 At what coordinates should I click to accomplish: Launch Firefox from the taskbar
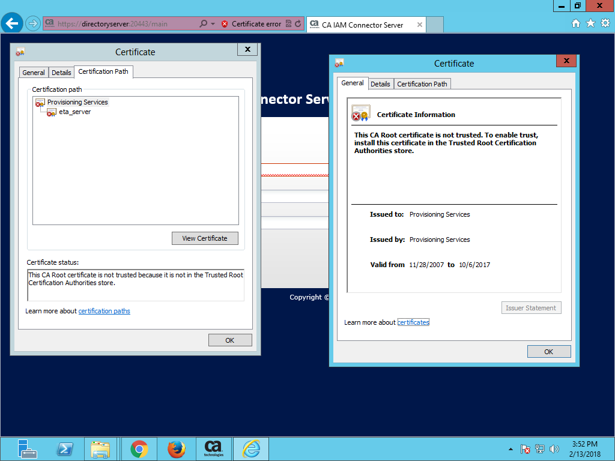(177, 448)
